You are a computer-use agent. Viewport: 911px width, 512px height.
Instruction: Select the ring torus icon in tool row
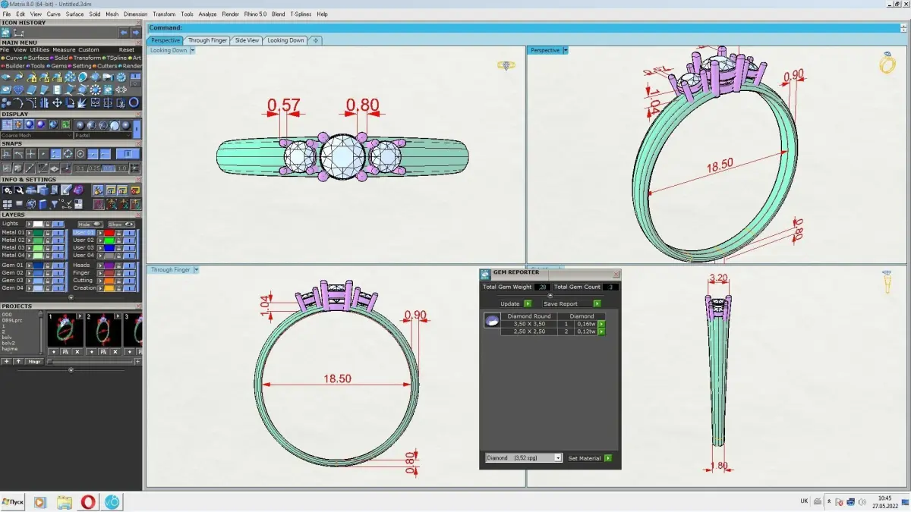(x=134, y=102)
